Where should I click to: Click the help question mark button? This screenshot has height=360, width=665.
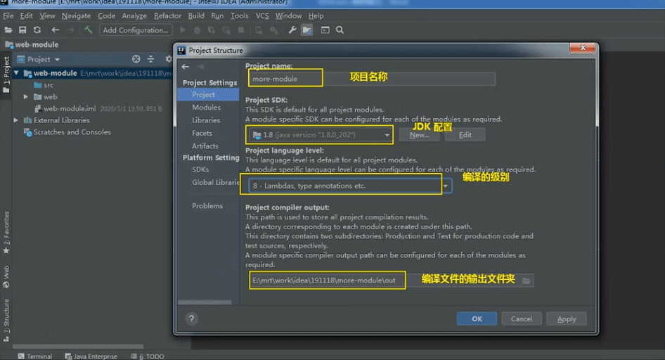tap(191, 319)
